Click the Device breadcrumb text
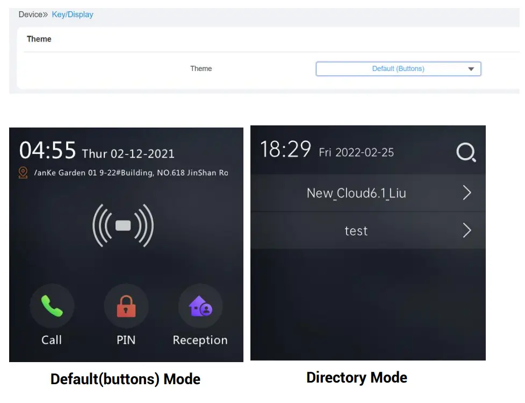The height and width of the screenshot is (403, 525). click(31, 15)
